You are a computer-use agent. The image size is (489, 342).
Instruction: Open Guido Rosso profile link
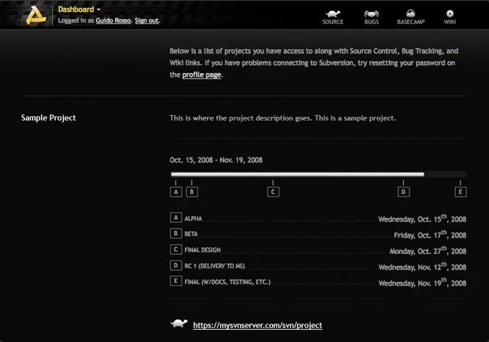(114, 21)
